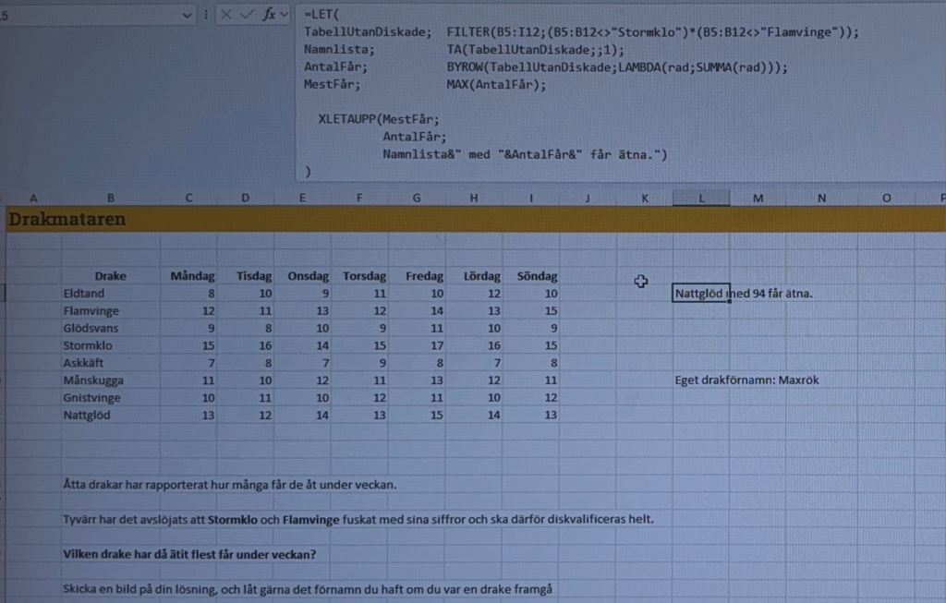Click Stormklo's Tisdag value 16
The height and width of the screenshot is (603, 946).
click(x=246, y=345)
